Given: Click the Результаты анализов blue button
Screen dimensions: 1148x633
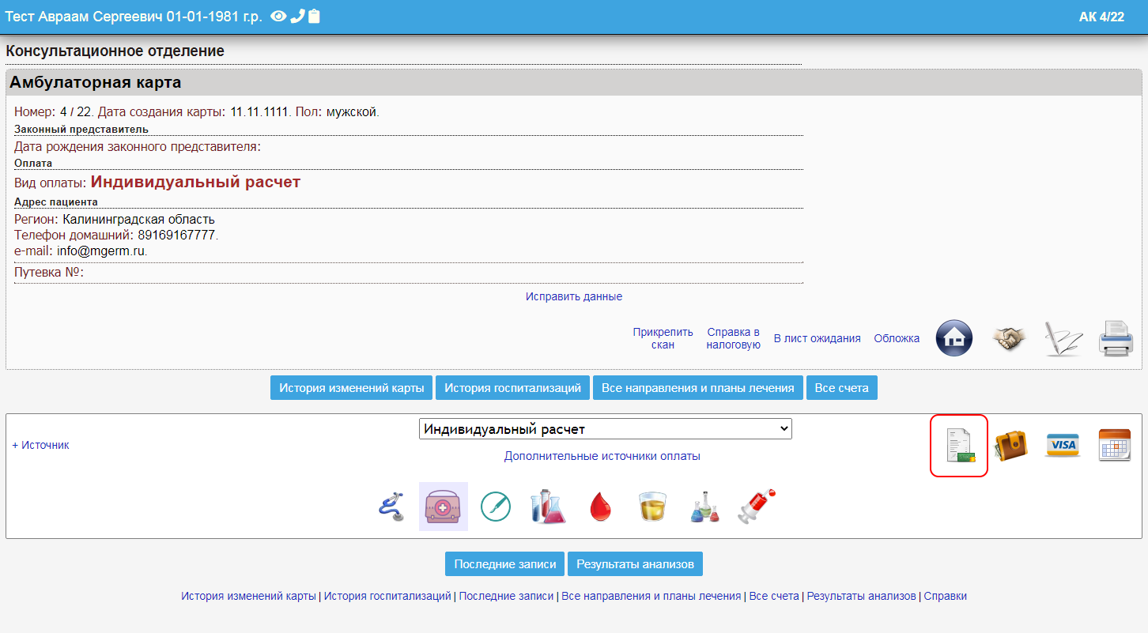Looking at the screenshot, I should (x=635, y=564).
